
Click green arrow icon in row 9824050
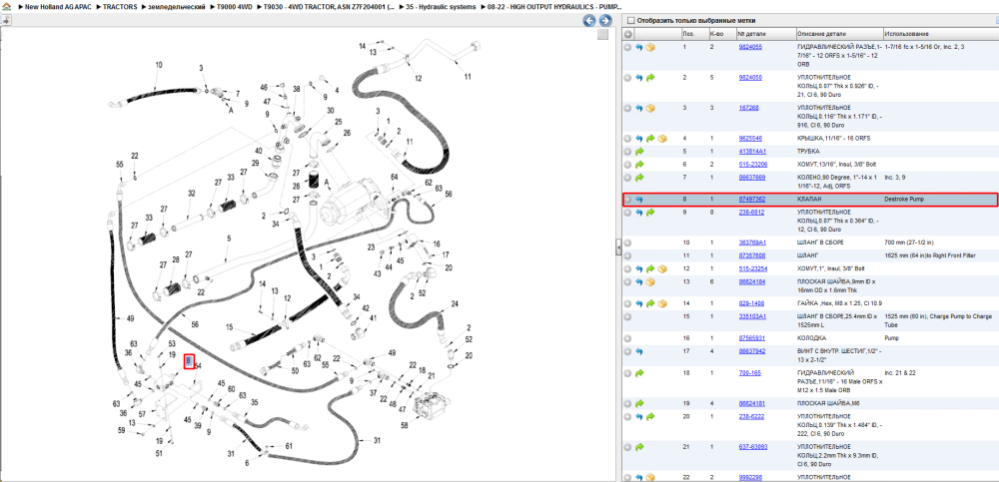tap(650, 78)
